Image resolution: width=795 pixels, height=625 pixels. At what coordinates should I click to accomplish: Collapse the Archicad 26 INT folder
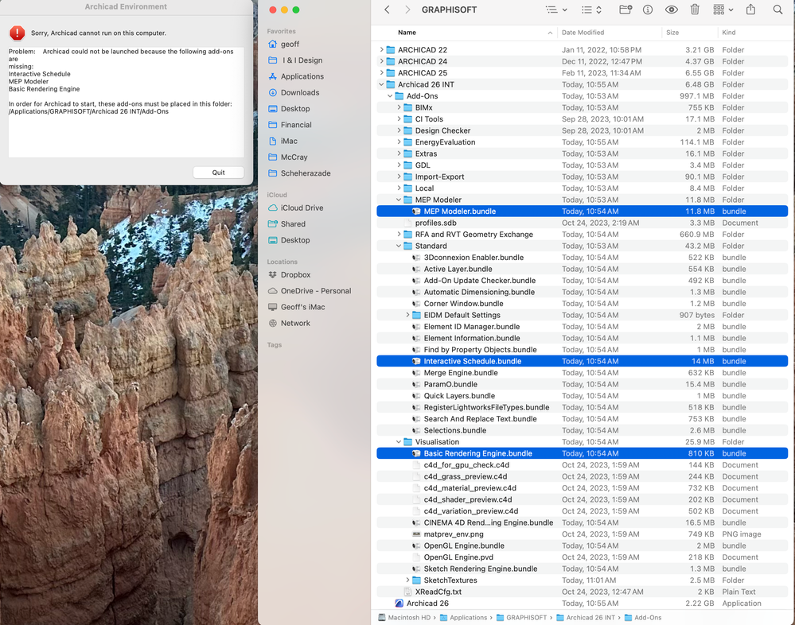(x=382, y=84)
